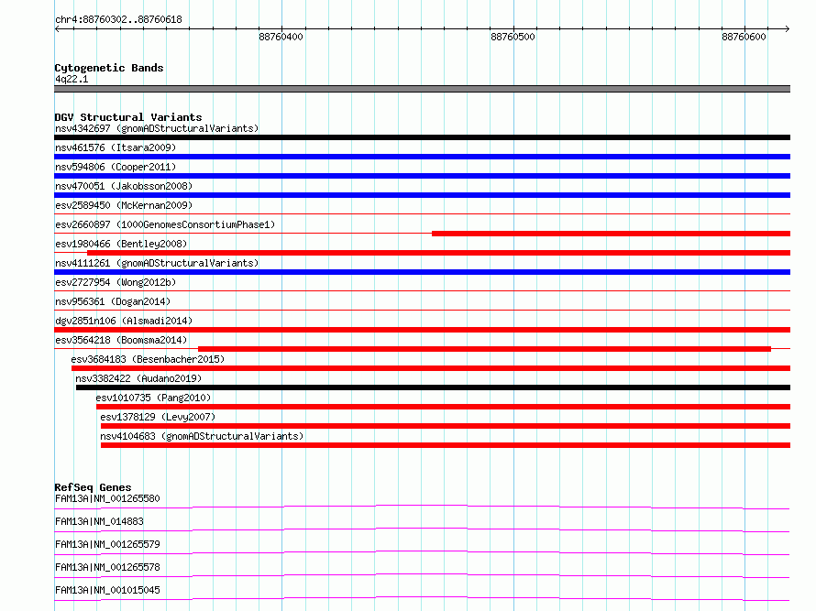Click FAM13A|NM_001265580 gene label

coord(107,498)
